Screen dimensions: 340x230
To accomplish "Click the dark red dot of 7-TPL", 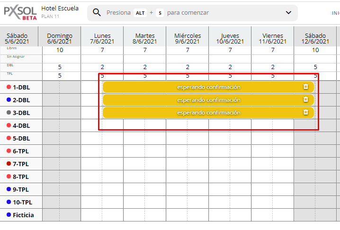I will tap(9, 164).
